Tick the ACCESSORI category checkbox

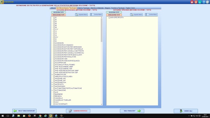(x=54, y=43)
